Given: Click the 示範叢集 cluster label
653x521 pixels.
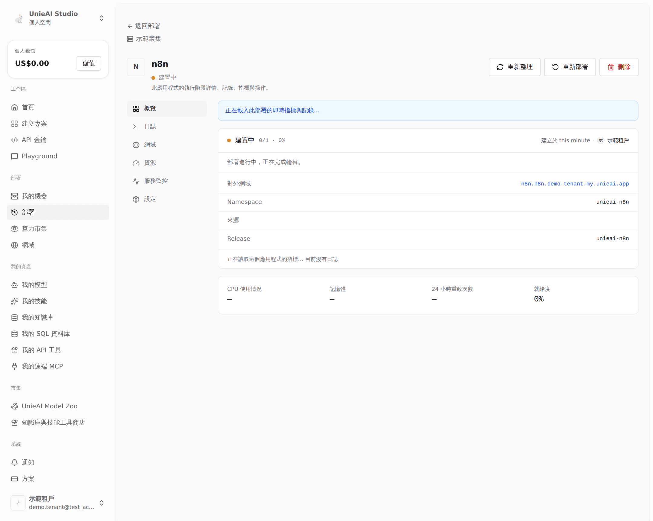Looking at the screenshot, I should (x=148, y=39).
